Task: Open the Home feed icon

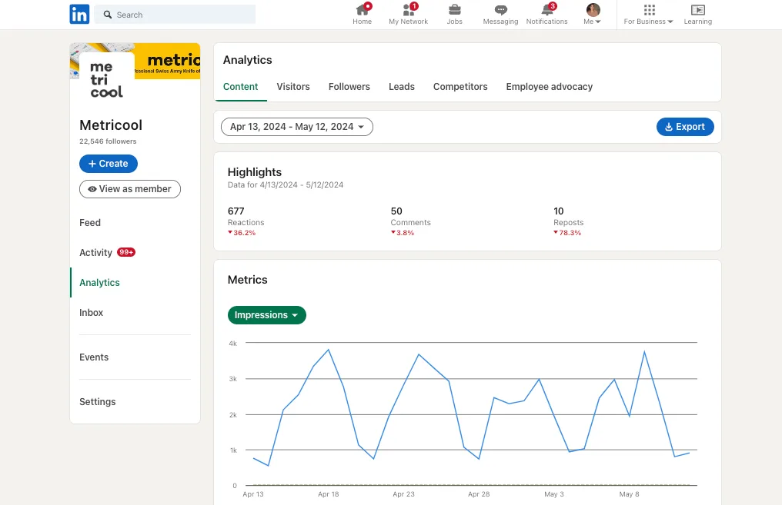Action: tap(362, 10)
